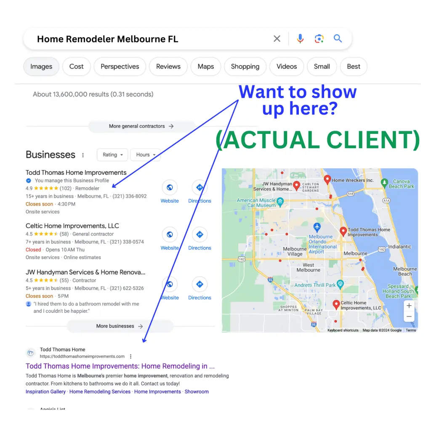The height and width of the screenshot is (431, 431).
Task: Start voice search with the microphone icon
Action: [300, 38]
